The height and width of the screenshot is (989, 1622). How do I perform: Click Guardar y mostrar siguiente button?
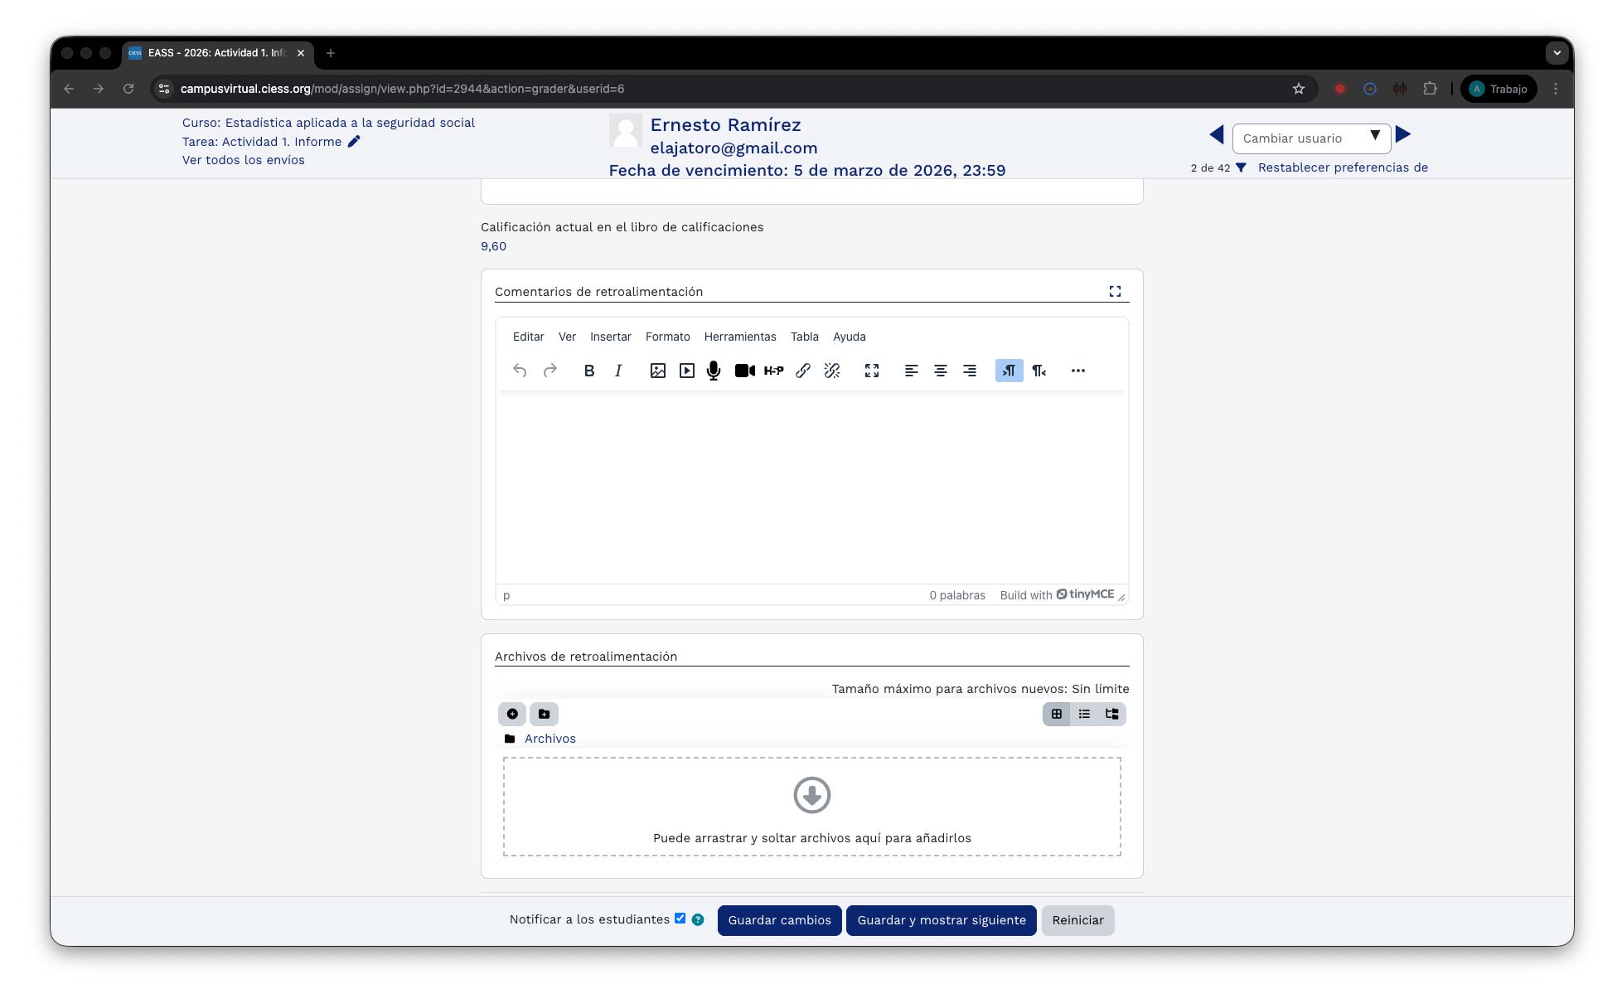941,920
